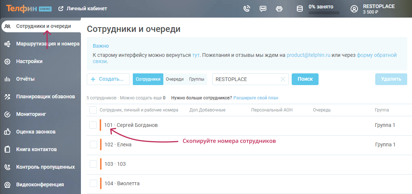Click Группа 1 in Елена row
Viewport: 412px width, 194px height.
pyautogui.click(x=385, y=144)
